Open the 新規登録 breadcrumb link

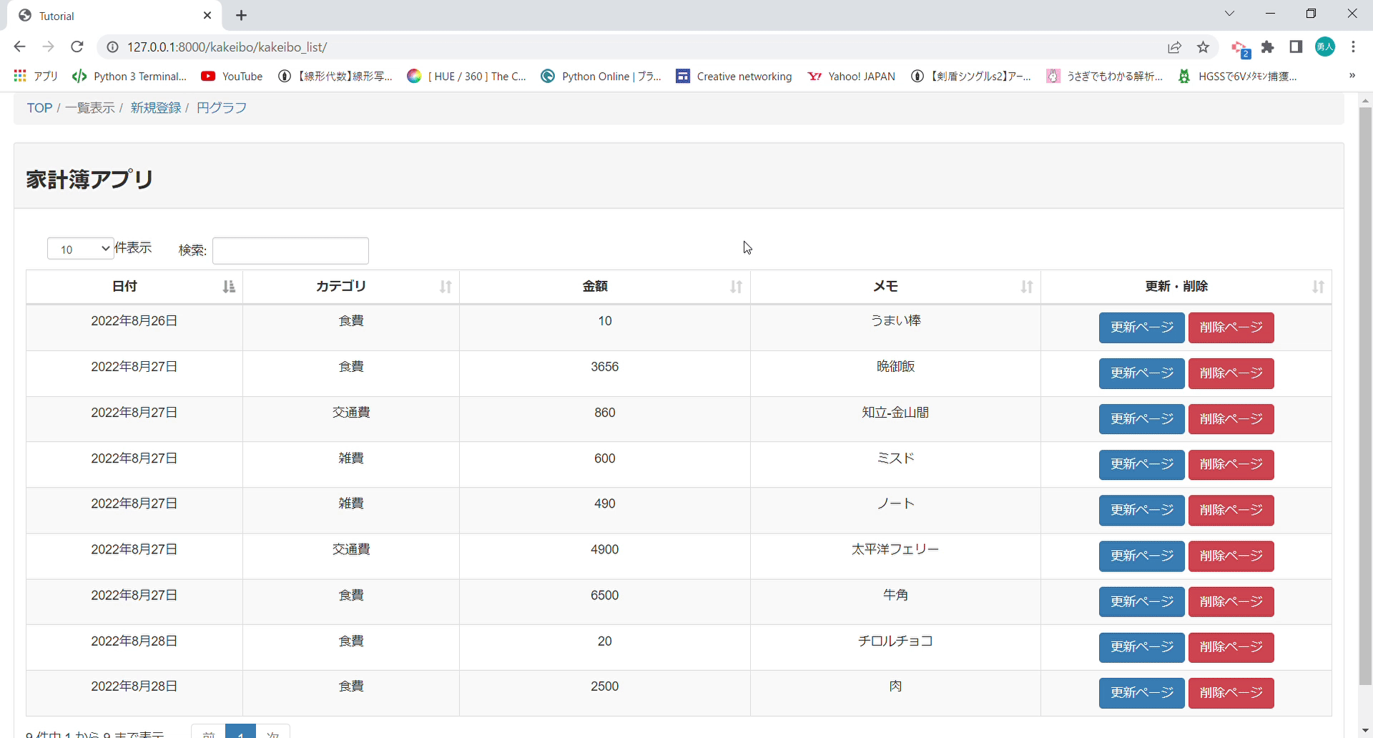155,108
